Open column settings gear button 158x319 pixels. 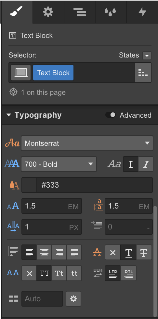73,299
